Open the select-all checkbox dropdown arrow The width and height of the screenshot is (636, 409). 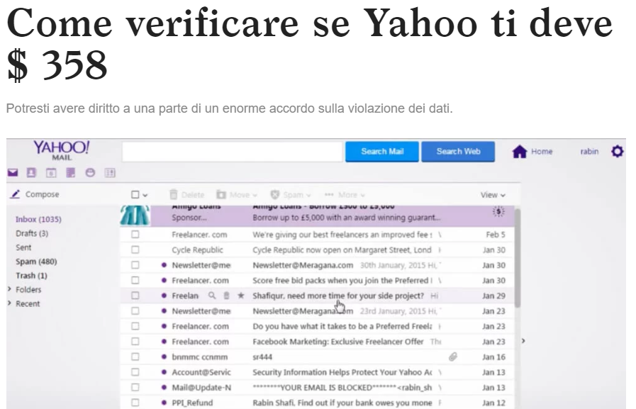click(145, 195)
